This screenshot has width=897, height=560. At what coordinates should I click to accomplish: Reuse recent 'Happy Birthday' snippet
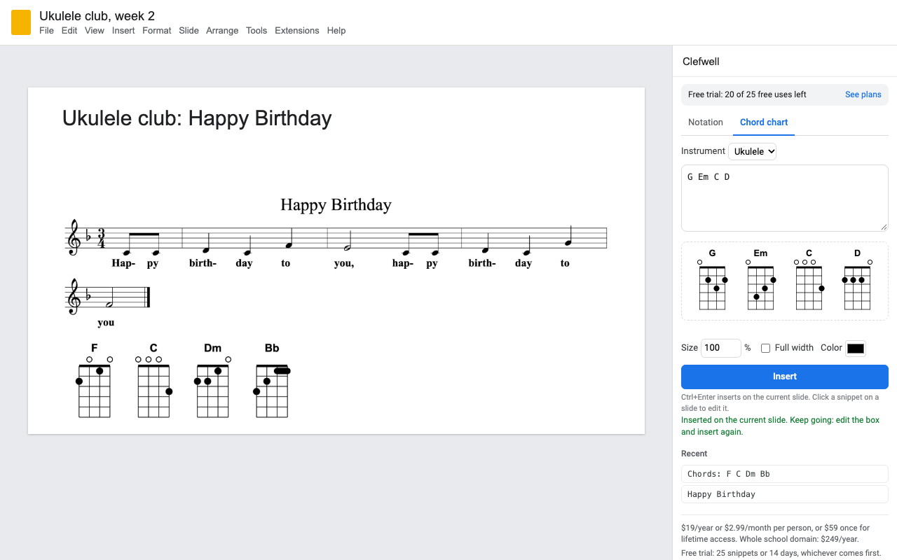tap(785, 494)
